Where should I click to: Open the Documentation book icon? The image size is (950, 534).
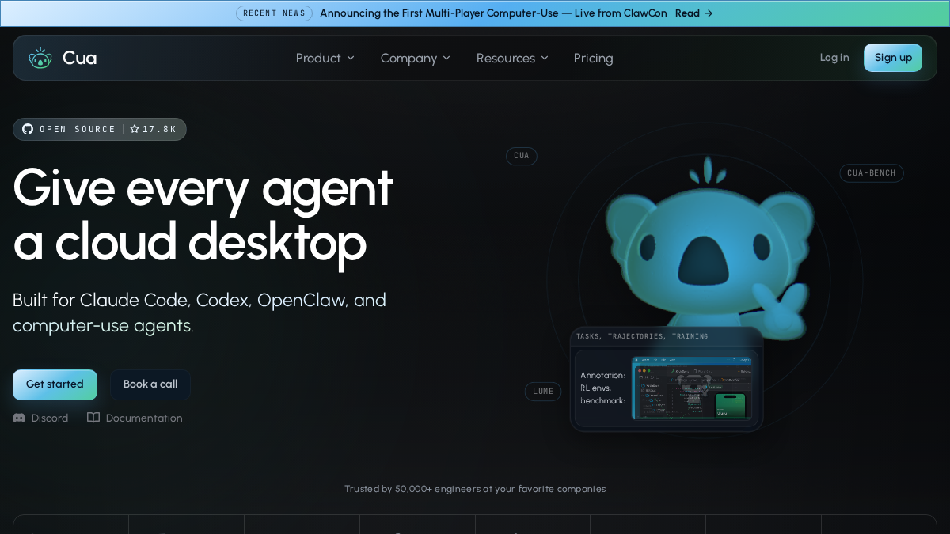[x=93, y=418]
